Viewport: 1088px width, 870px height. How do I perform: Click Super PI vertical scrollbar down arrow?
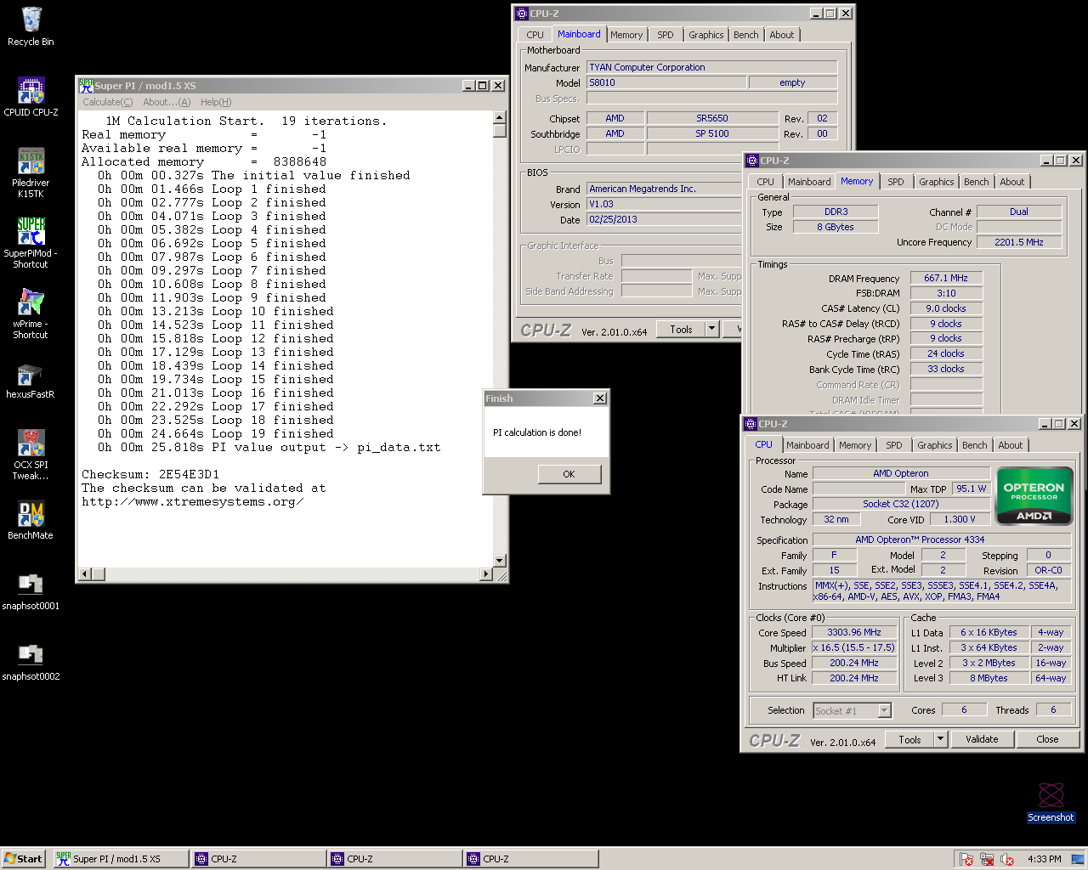click(500, 560)
